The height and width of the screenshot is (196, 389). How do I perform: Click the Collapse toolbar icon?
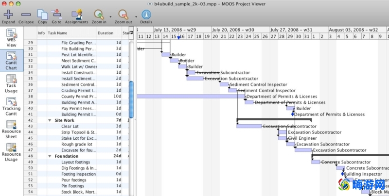(x=26, y=15)
